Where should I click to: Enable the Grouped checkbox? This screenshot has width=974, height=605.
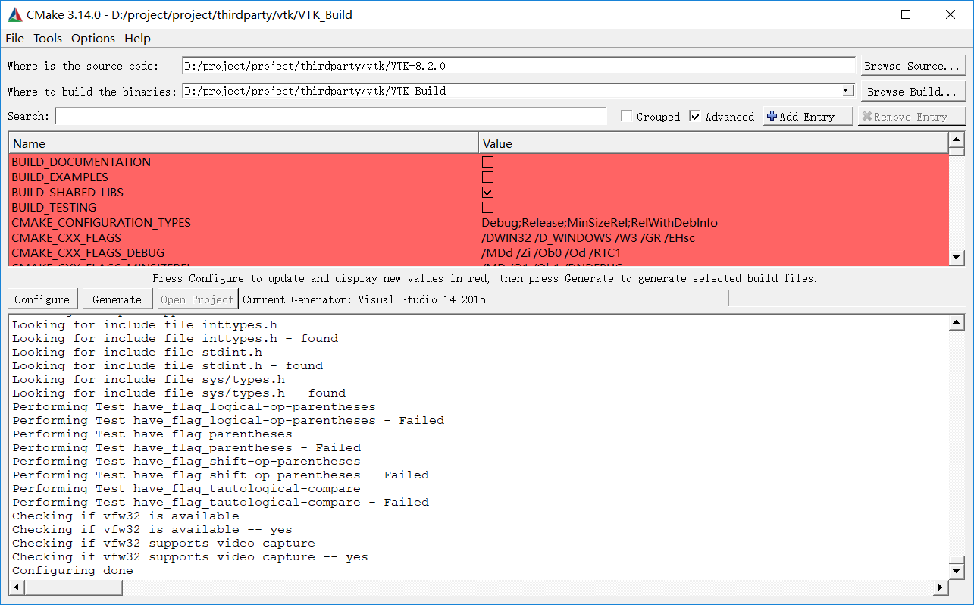[626, 115]
